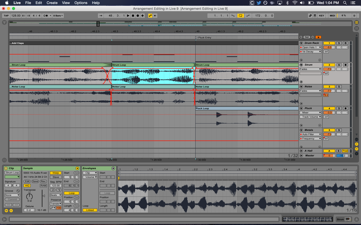Toggle Draw Mode pencil
This screenshot has width=361, height=225.
(x=310, y=15)
